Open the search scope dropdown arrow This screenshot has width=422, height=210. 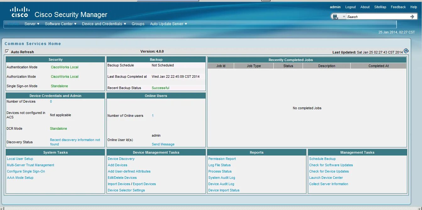[x=344, y=17]
